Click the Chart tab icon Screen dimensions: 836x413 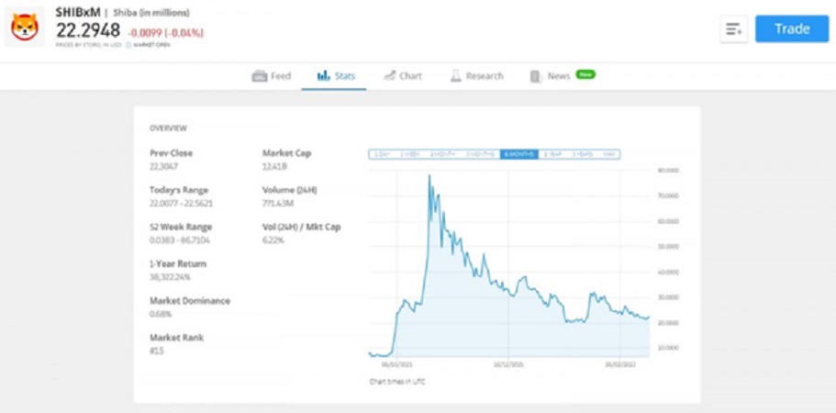coord(389,76)
